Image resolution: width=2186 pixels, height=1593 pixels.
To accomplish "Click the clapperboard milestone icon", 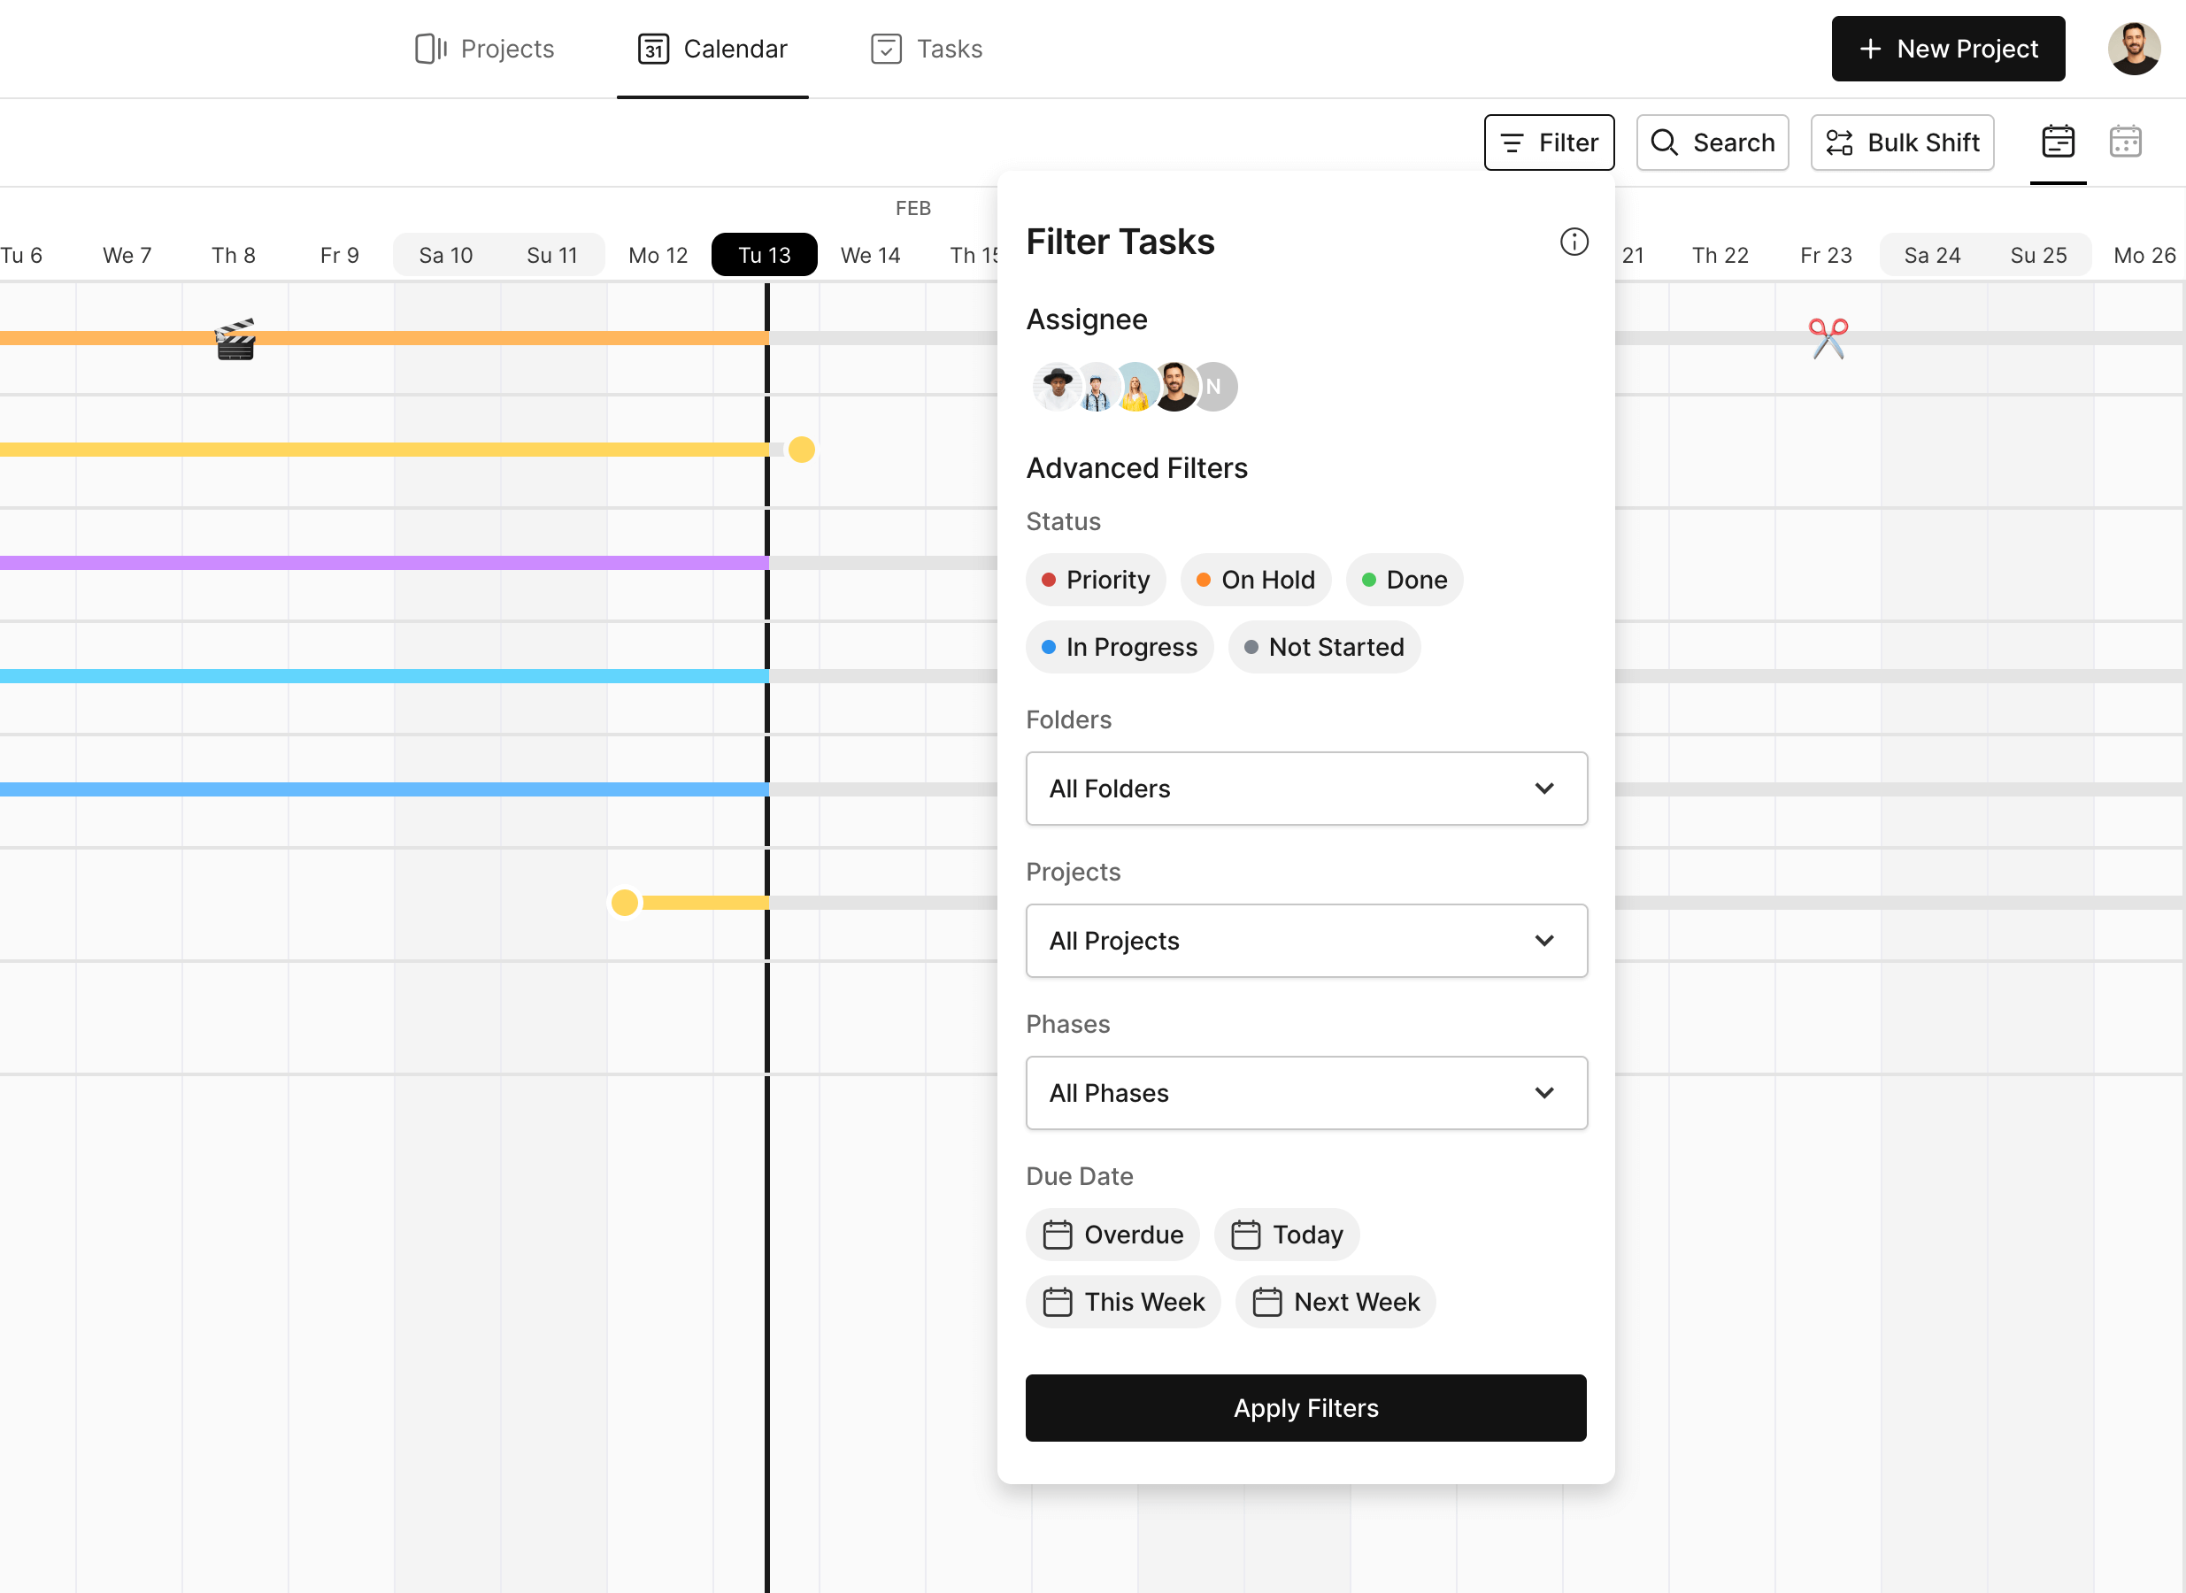I will pos(235,340).
